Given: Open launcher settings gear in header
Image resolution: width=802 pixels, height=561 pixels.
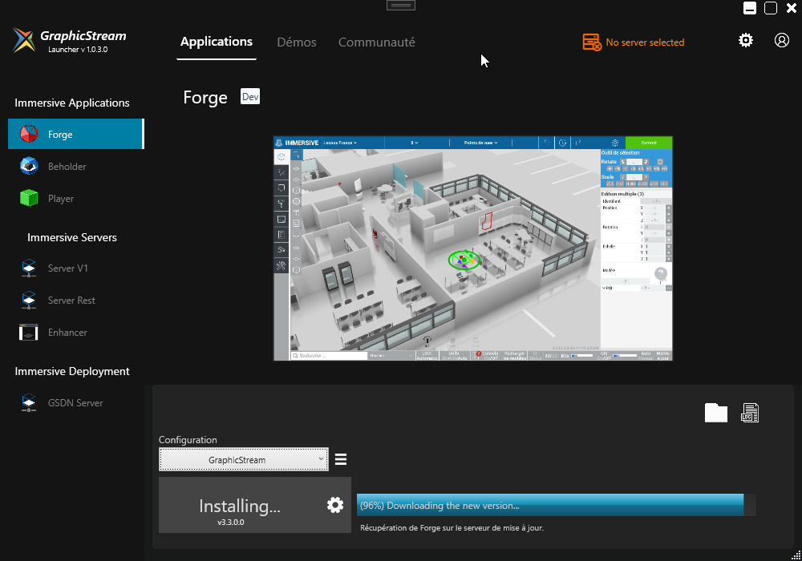Looking at the screenshot, I should click(746, 40).
